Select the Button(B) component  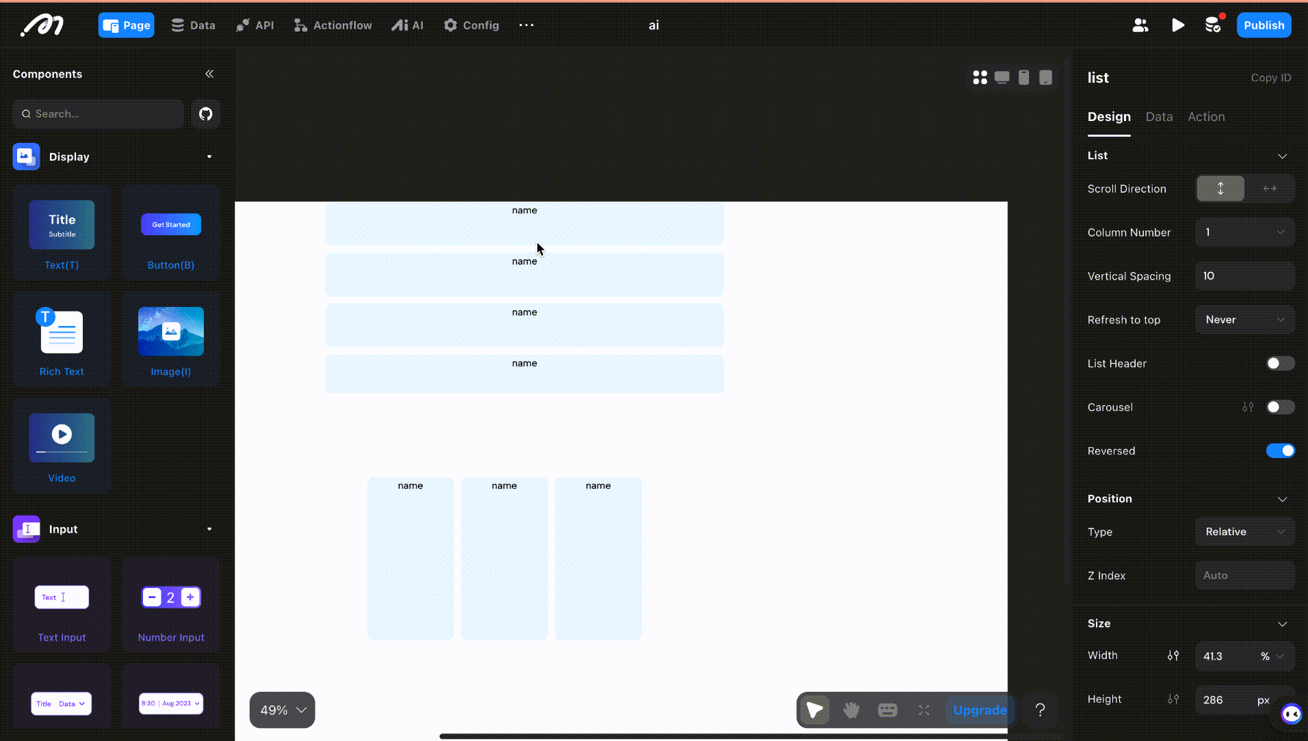coord(171,234)
